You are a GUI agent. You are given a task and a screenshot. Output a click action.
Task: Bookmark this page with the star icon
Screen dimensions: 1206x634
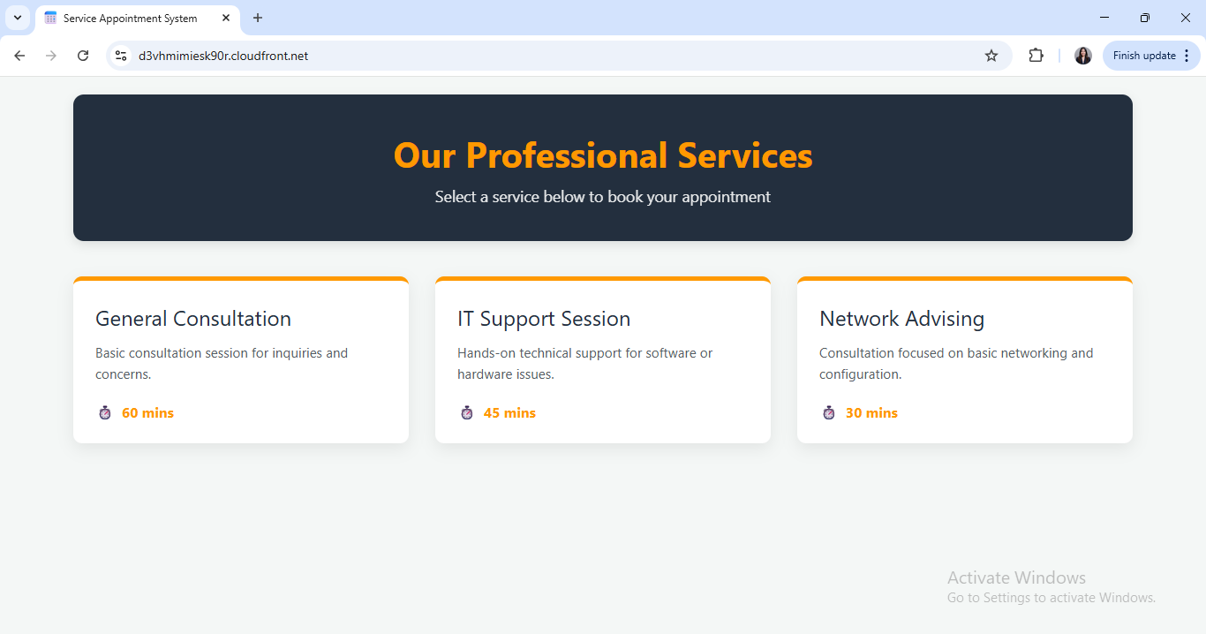coord(991,56)
